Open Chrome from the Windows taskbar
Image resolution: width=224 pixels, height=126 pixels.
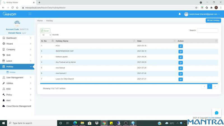pos(104,123)
